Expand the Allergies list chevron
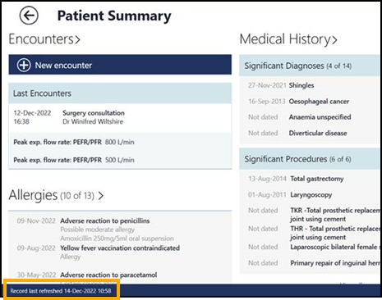The height and width of the screenshot is (300, 382). [x=101, y=196]
